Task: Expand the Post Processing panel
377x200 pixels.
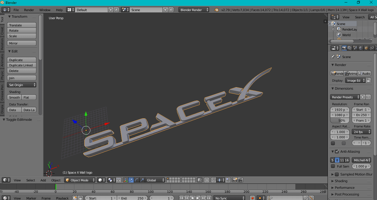Action: coord(346,194)
